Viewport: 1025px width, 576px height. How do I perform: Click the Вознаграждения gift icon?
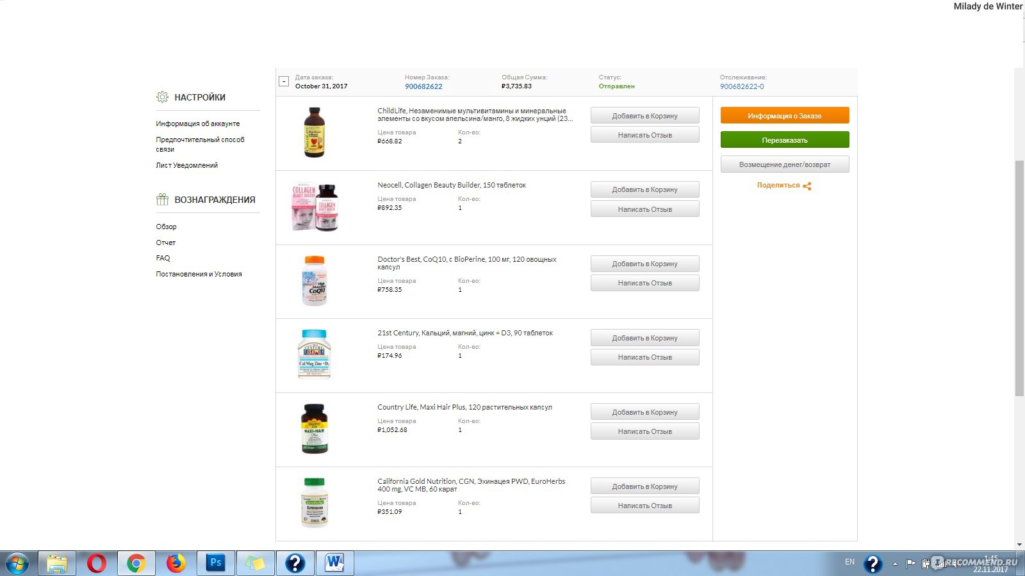pyautogui.click(x=162, y=200)
